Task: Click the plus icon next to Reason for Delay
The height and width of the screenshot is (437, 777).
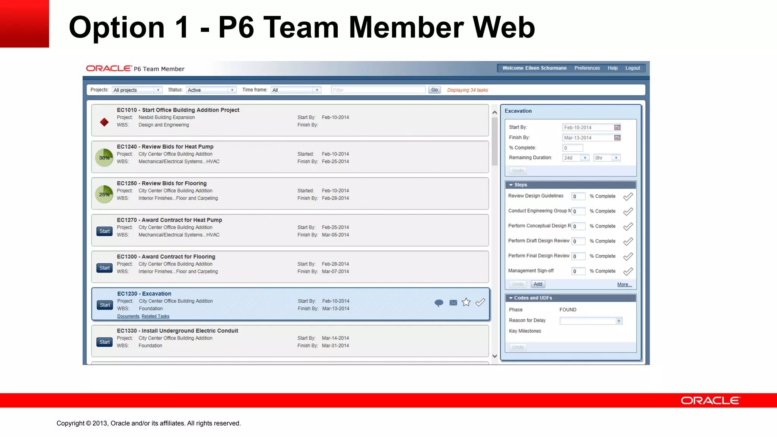Action: tap(619, 321)
